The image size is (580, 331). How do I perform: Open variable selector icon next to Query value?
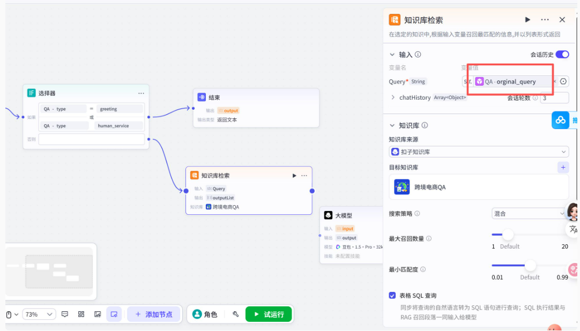(x=563, y=81)
